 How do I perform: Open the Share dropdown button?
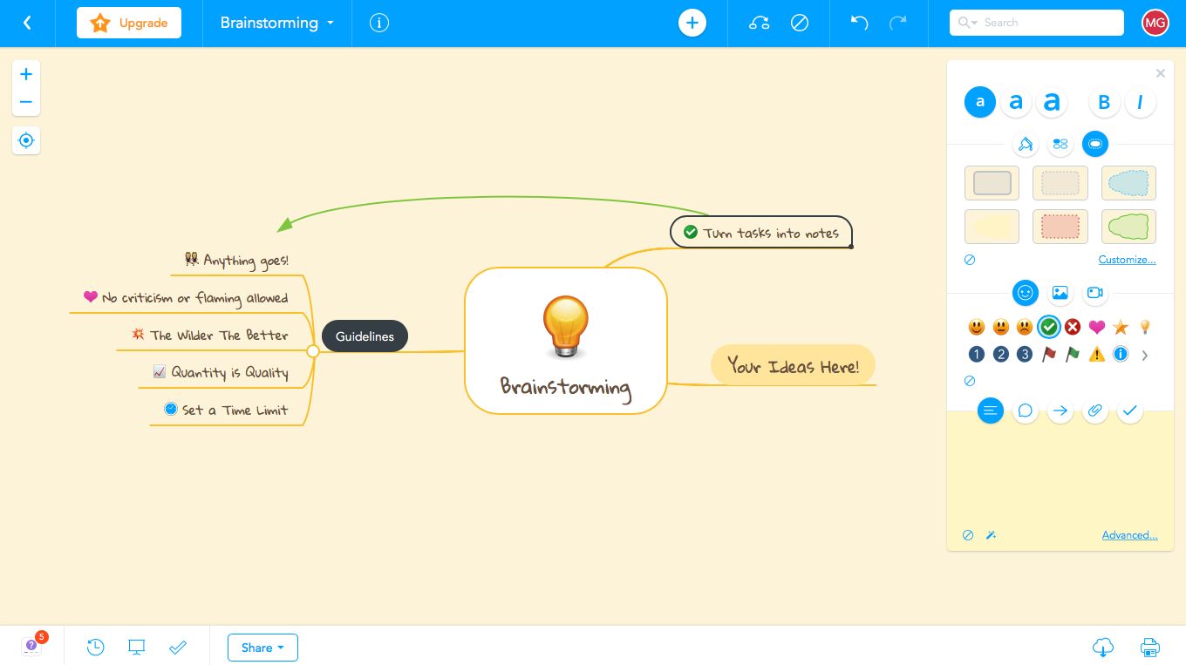click(262, 648)
